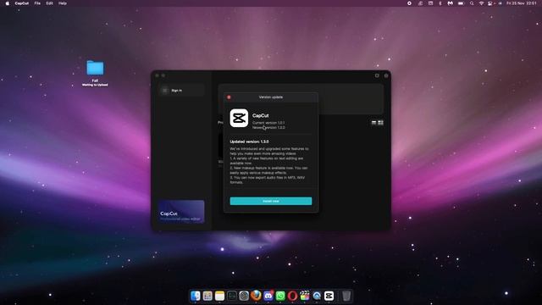The height and width of the screenshot is (305, 542).
Task: Click the CapCut title in update dialog
Action: click(260, 115)
